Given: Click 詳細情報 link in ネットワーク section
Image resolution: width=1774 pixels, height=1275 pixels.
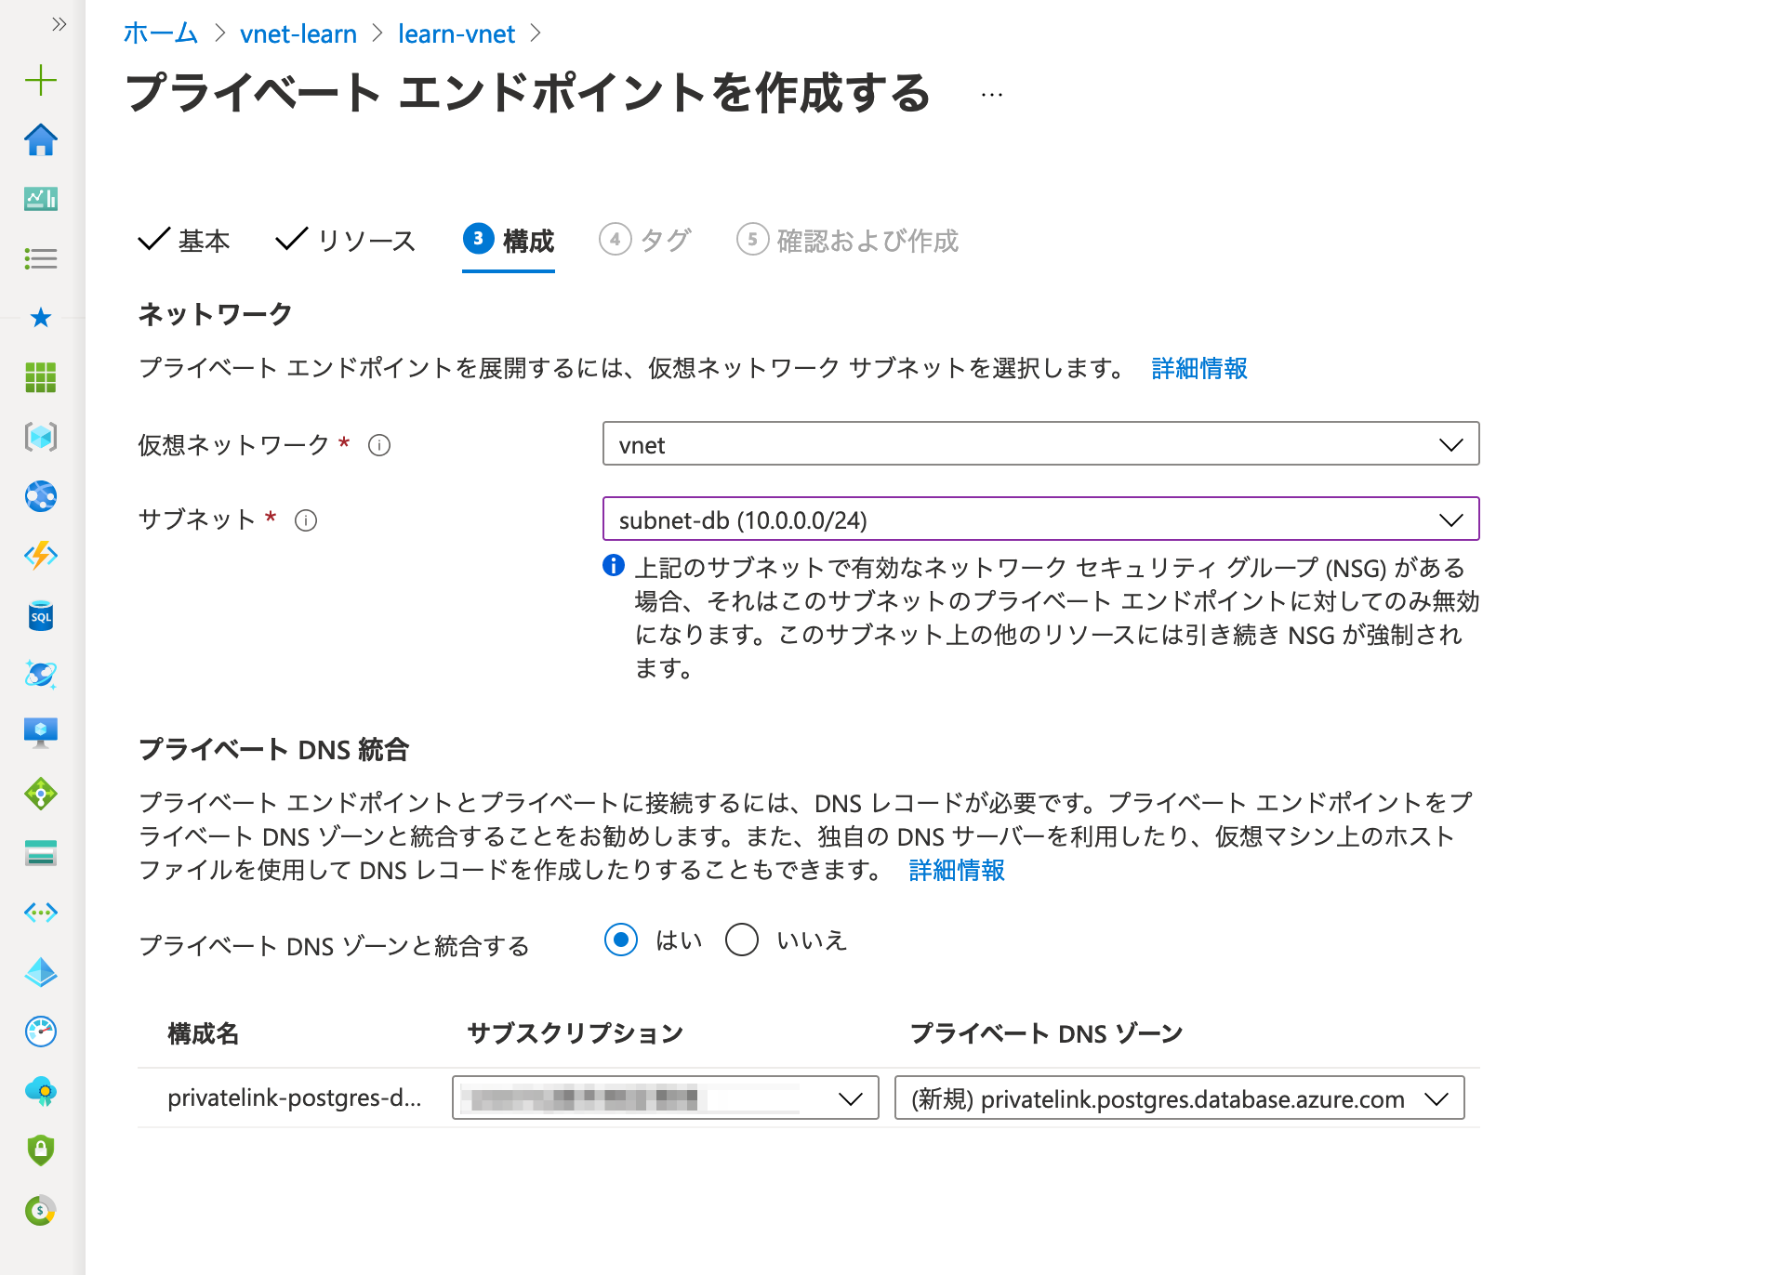Looking at the screenshot, I should coord(1199,368).
